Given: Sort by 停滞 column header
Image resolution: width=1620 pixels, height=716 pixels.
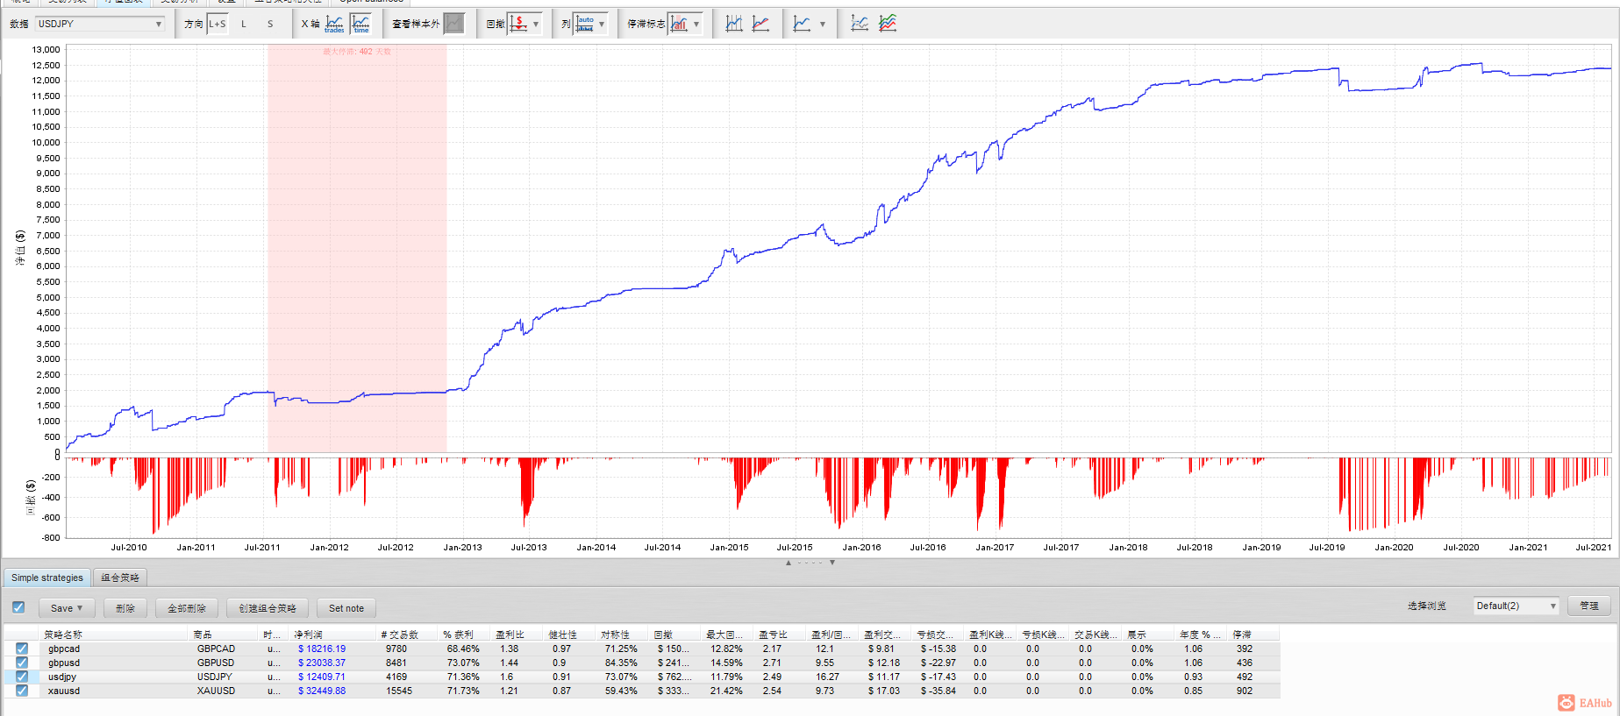Looking at the screenshot, I should click(x=1254, y=634).
